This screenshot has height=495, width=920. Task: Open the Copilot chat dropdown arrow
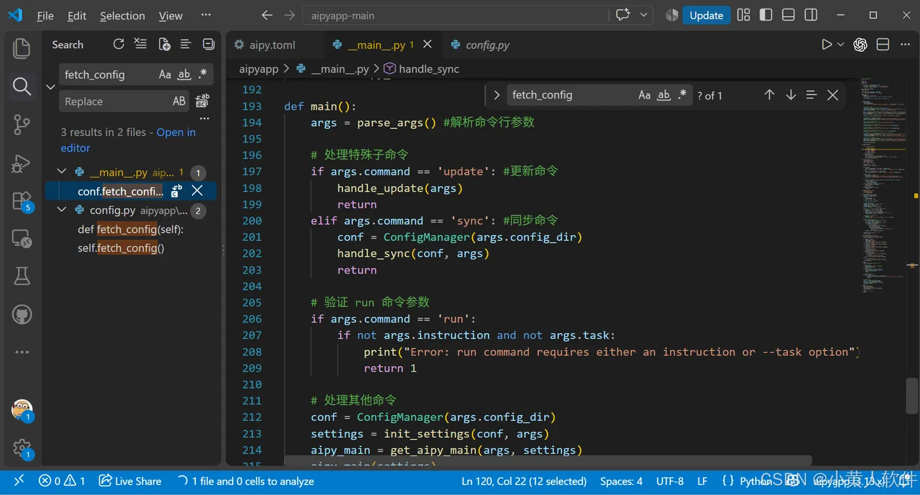[x=643, y=15]
